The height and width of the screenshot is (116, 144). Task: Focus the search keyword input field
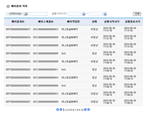(x=38, y=14)
